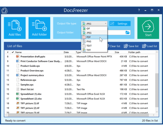
Task: Click file icon of Product Overview.xps
Action: (x=18, y=70)
